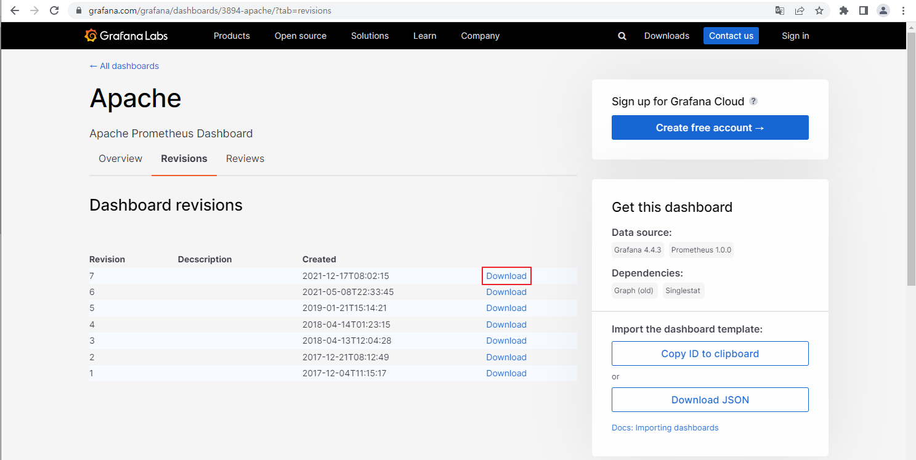Click the Revision column header
916x460 pixels.
point(107,259)
